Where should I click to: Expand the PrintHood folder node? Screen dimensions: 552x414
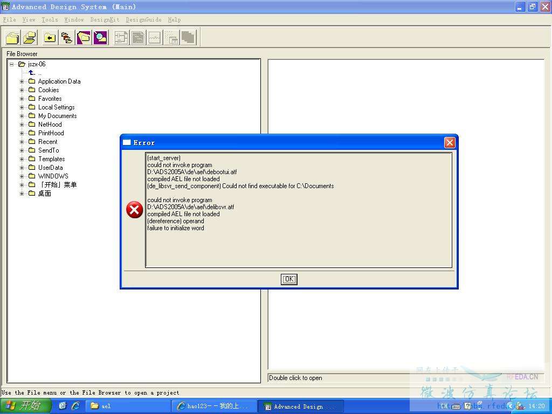click(22, 133)
